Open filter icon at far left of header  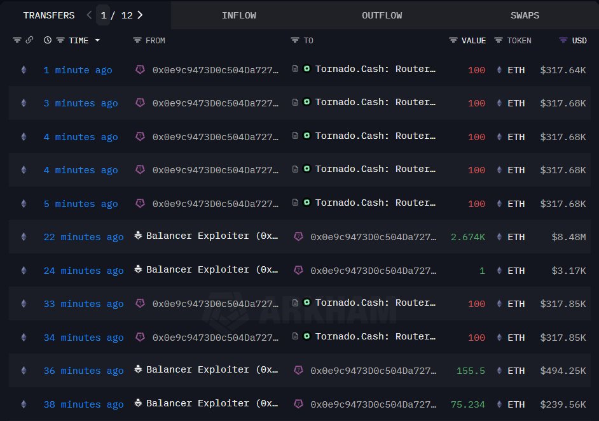[x=17, y=39]
